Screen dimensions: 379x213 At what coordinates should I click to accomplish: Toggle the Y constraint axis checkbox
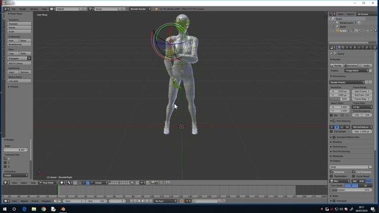[x=5, y=163]
